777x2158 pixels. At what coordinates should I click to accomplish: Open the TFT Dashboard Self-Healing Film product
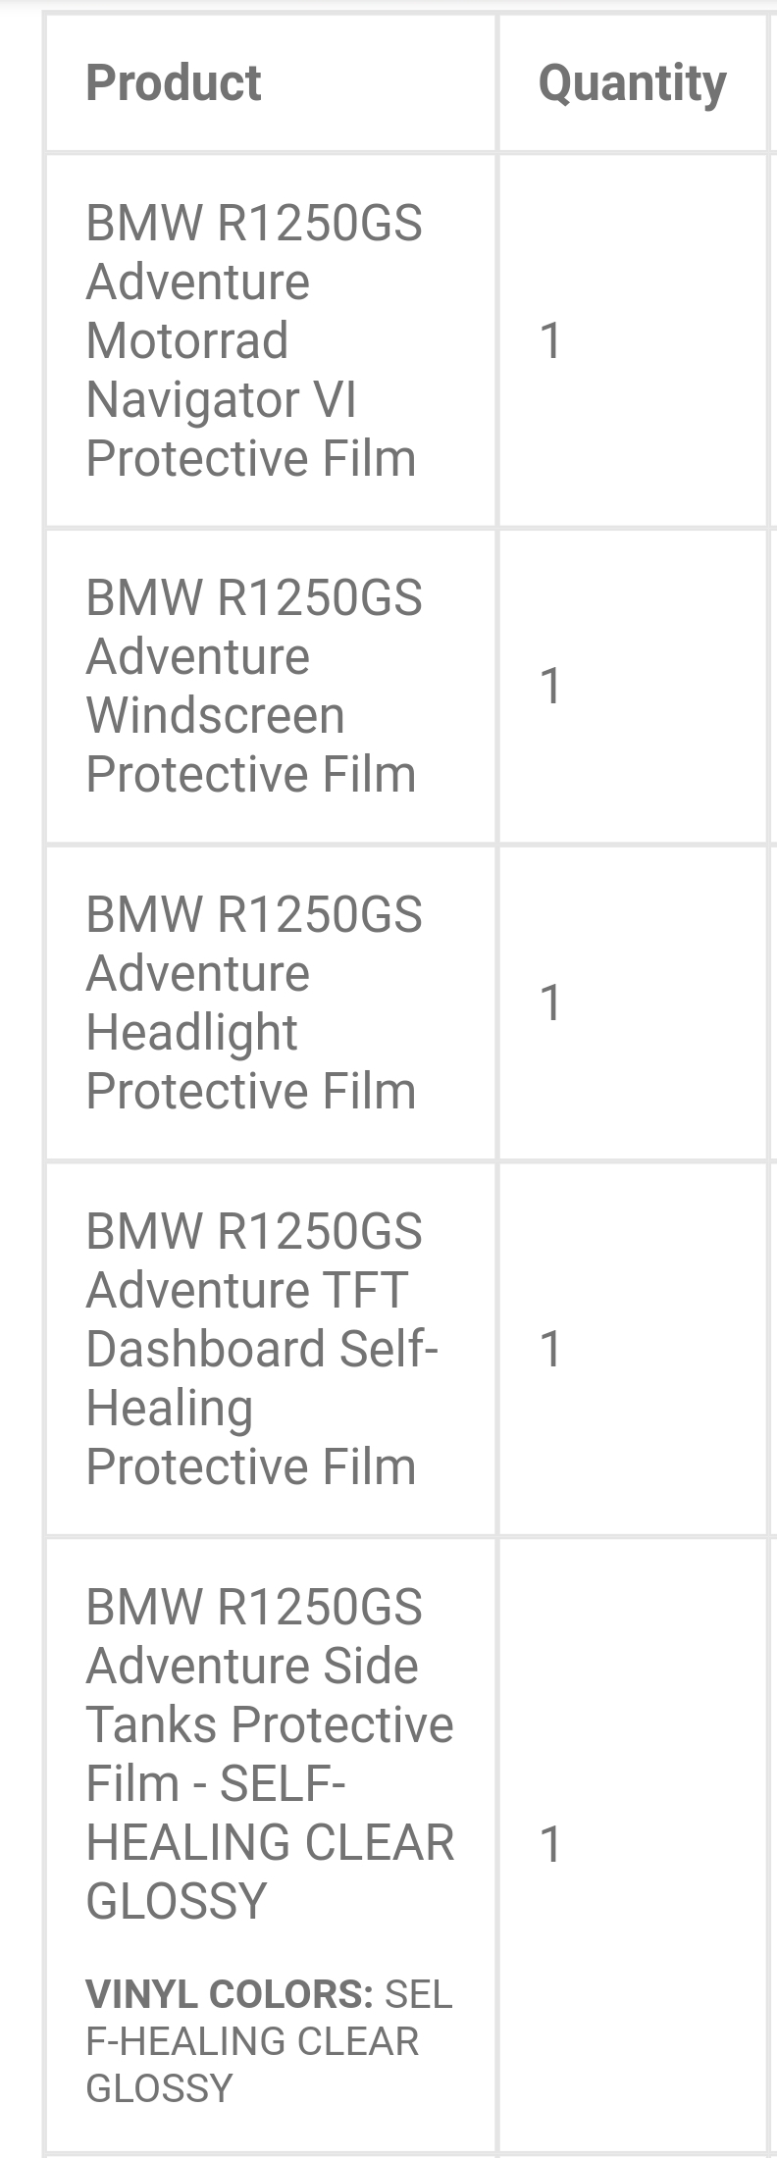260,1349
